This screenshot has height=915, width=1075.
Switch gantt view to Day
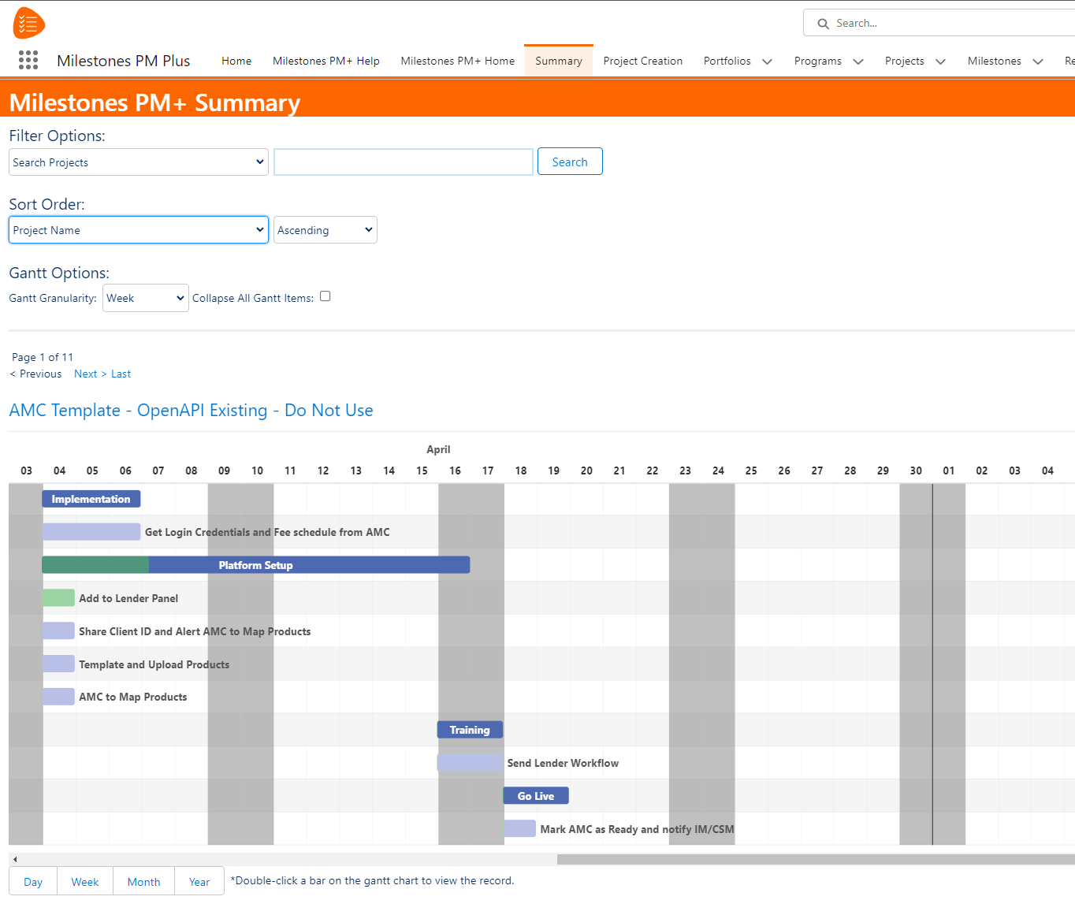(x=33, y=881)
